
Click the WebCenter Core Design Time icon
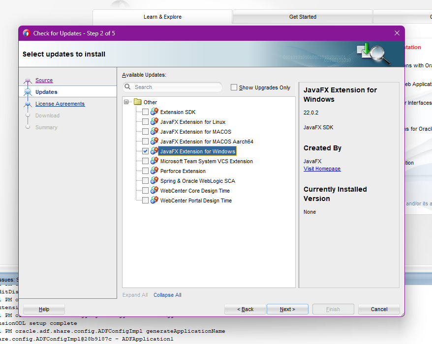click(154, 191)
